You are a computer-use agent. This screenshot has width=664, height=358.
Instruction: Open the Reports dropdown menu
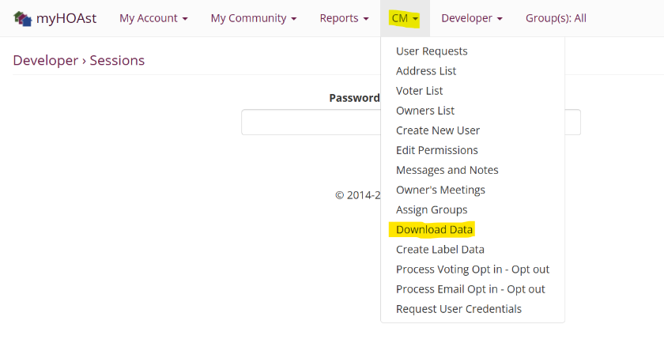(344, 18)
